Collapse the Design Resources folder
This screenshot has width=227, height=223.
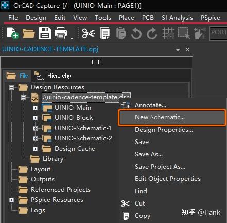pos(11,88)
